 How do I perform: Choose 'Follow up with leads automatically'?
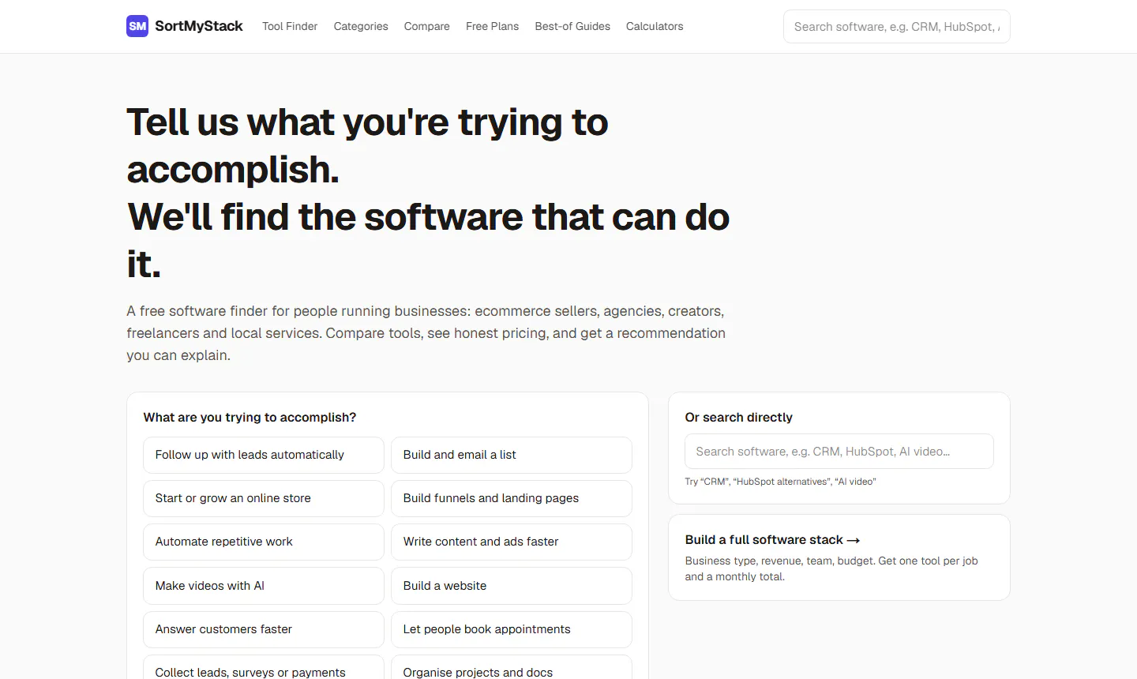pyautogui.click(x=264, y=455)
